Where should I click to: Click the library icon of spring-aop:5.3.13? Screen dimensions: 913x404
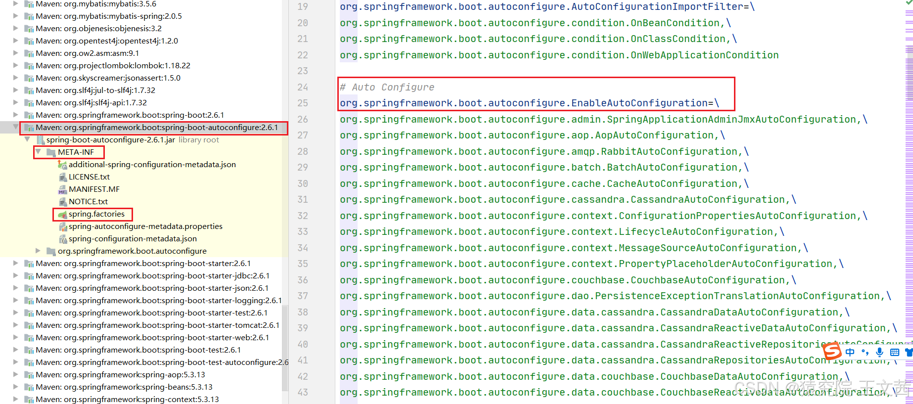tap(29, 375)
